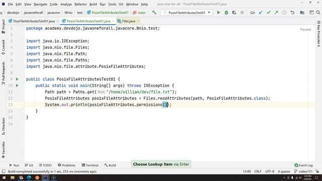Start debugging with the bug icon
The image size is (322, 181).
pyautogui.click(x=226, y=13)
